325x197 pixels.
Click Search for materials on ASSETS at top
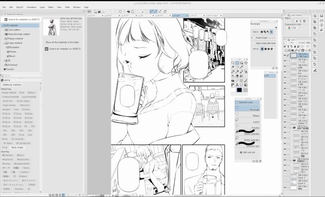coord(22,20)
